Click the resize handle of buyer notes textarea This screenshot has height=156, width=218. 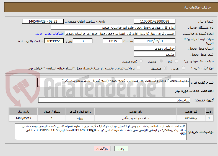click(16, 139)
